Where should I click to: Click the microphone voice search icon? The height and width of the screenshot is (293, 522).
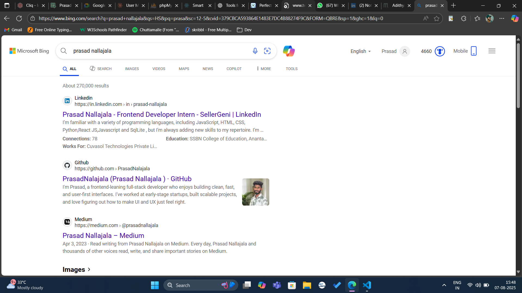pyautogui.click(x=255, y=51)
